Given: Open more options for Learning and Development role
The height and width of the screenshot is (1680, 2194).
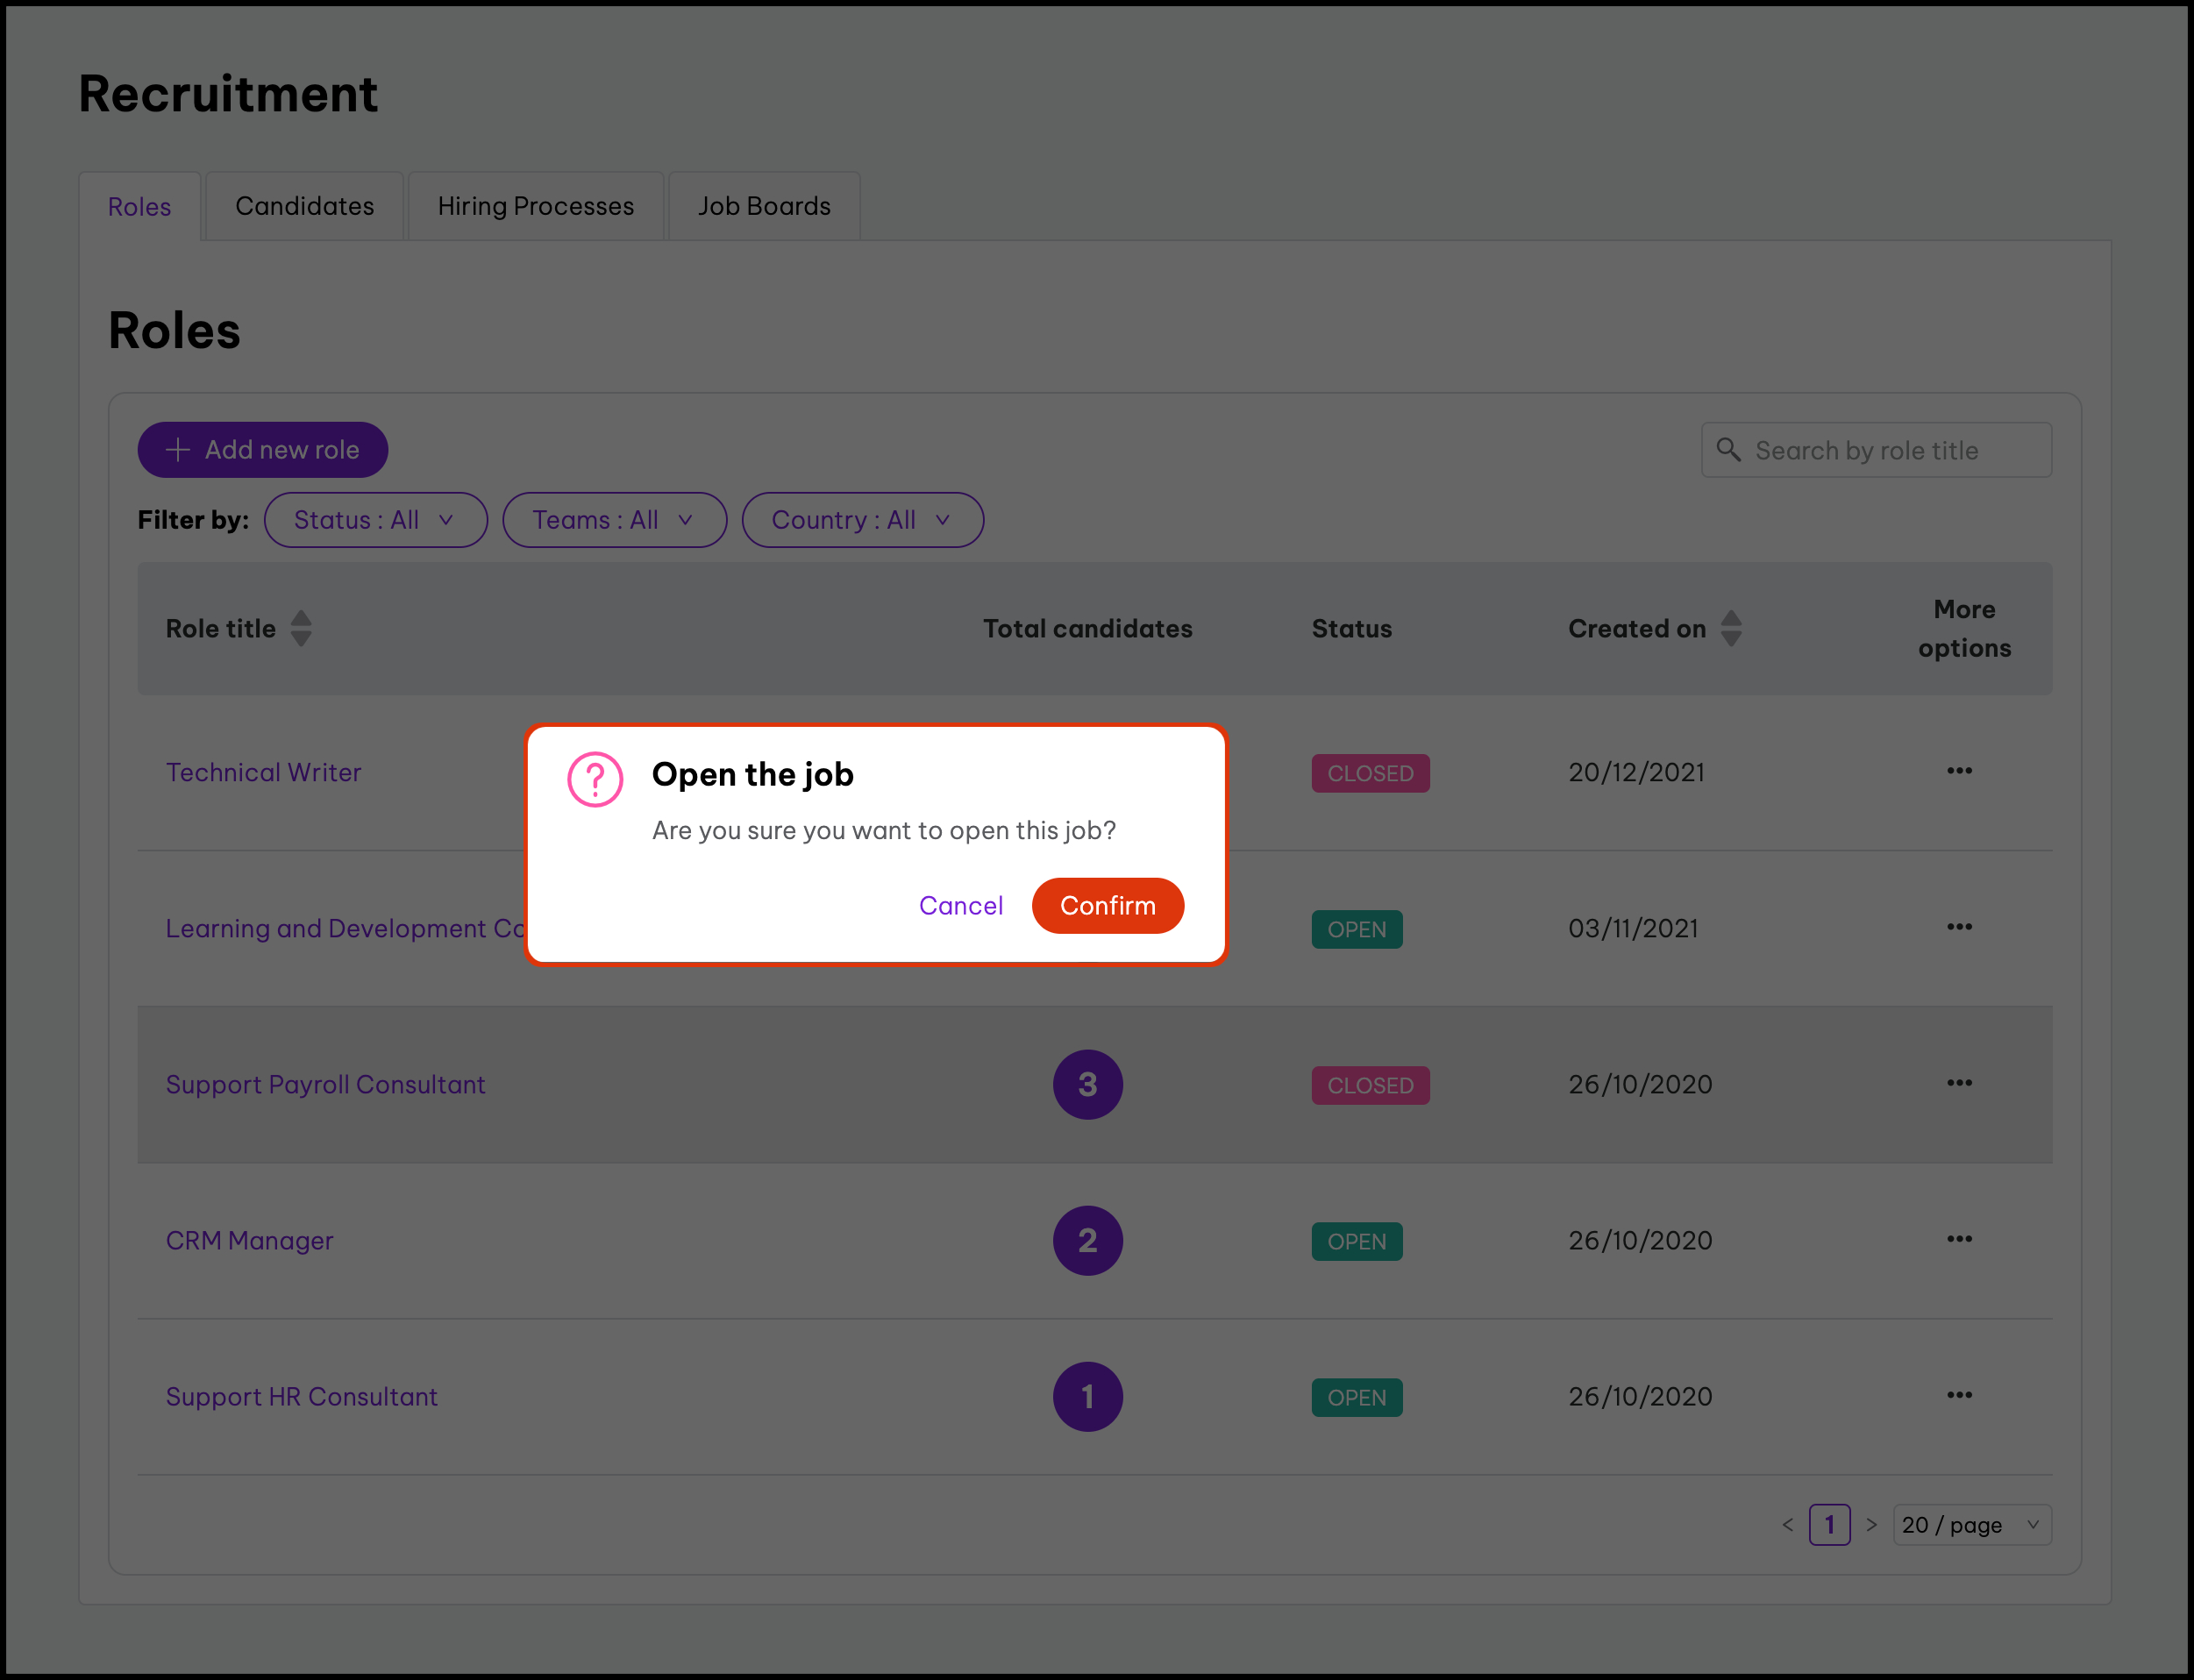Looking at the screenshot, I should [x=1958, y=927].
